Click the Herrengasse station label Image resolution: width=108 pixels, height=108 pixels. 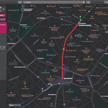pos(41,18)
